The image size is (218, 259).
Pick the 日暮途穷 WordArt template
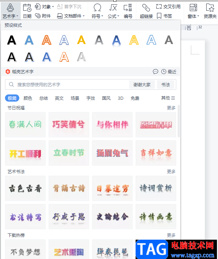coord(112,188)
